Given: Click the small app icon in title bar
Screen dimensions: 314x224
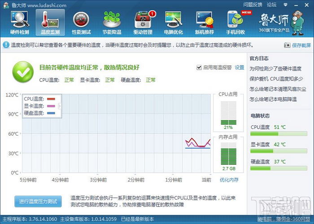Looking at the screenshot, I should tap(6, 5).
